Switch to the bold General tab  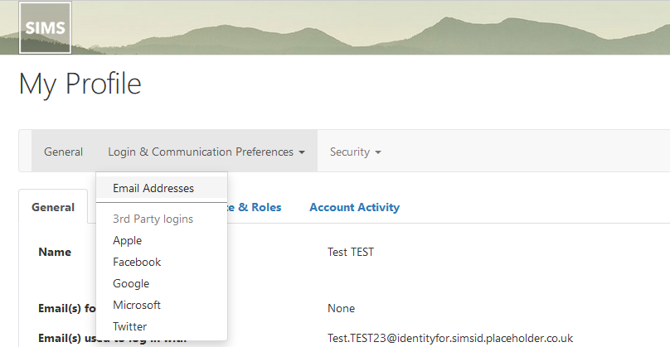coord(53,207)
